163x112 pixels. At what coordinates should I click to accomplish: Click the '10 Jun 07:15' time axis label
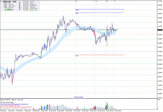coord(44,111)
